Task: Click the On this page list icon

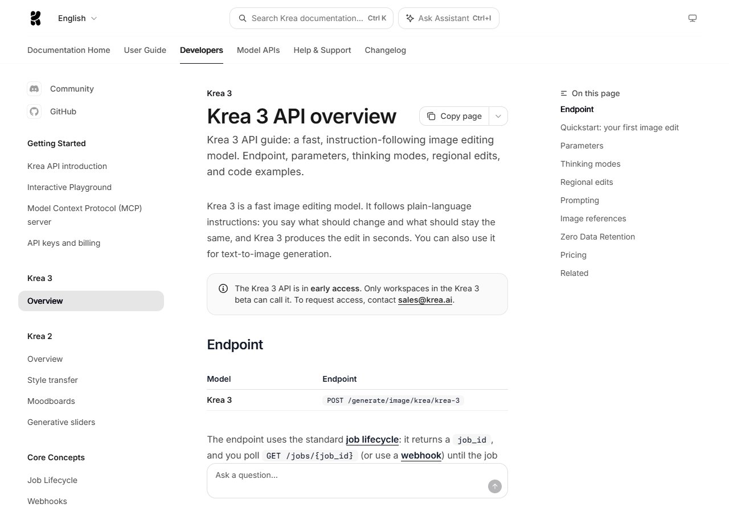Action: coord(564,93)
